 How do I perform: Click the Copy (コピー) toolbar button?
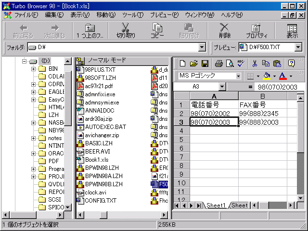157,31
